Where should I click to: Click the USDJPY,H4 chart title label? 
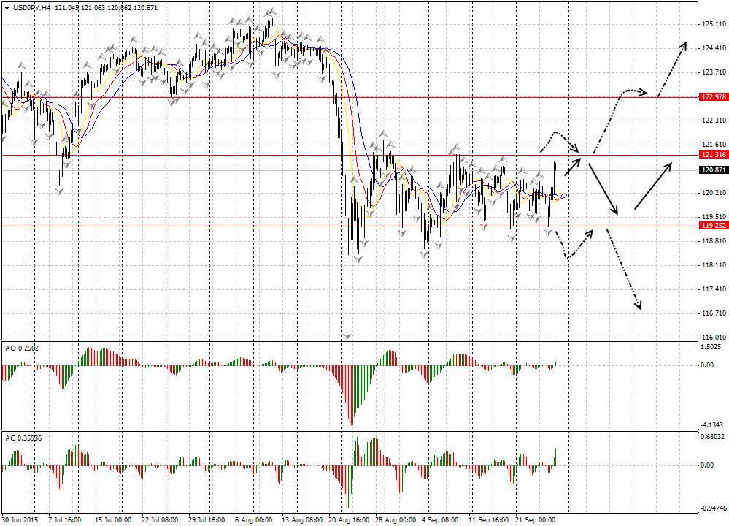[27, 7]
